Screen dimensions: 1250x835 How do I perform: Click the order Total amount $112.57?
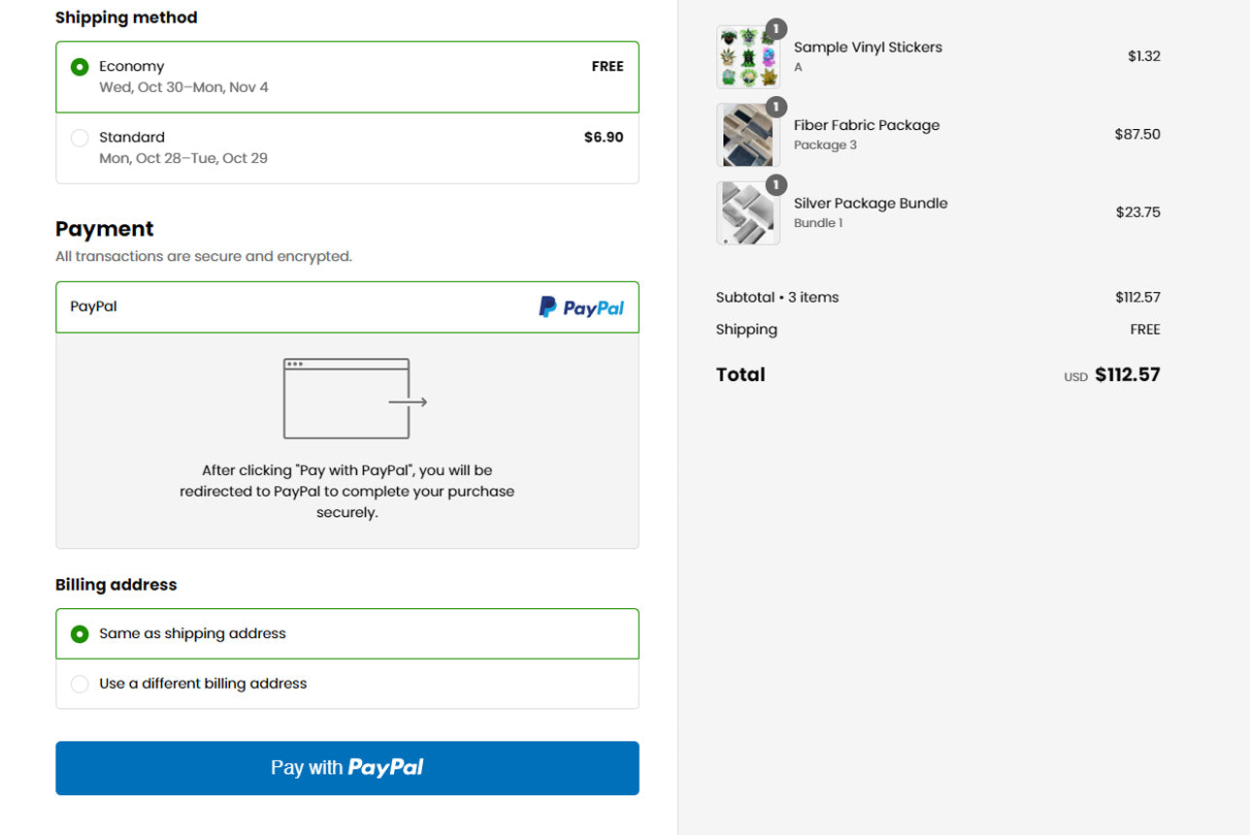(x=1127, y=375)
